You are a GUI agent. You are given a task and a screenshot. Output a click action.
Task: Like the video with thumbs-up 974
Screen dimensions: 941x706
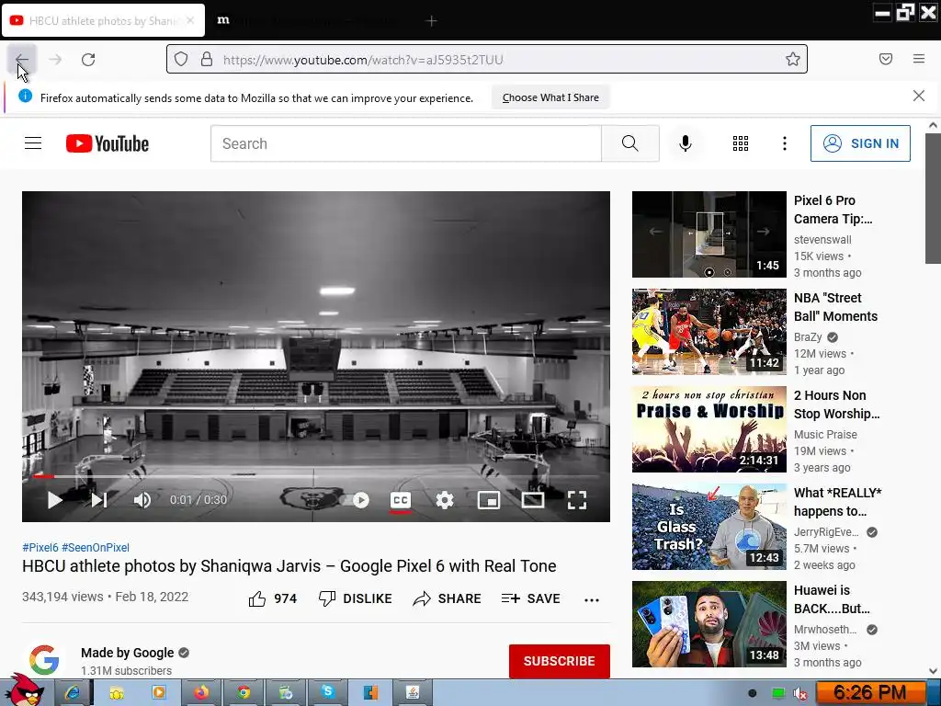tap(272, 598)
